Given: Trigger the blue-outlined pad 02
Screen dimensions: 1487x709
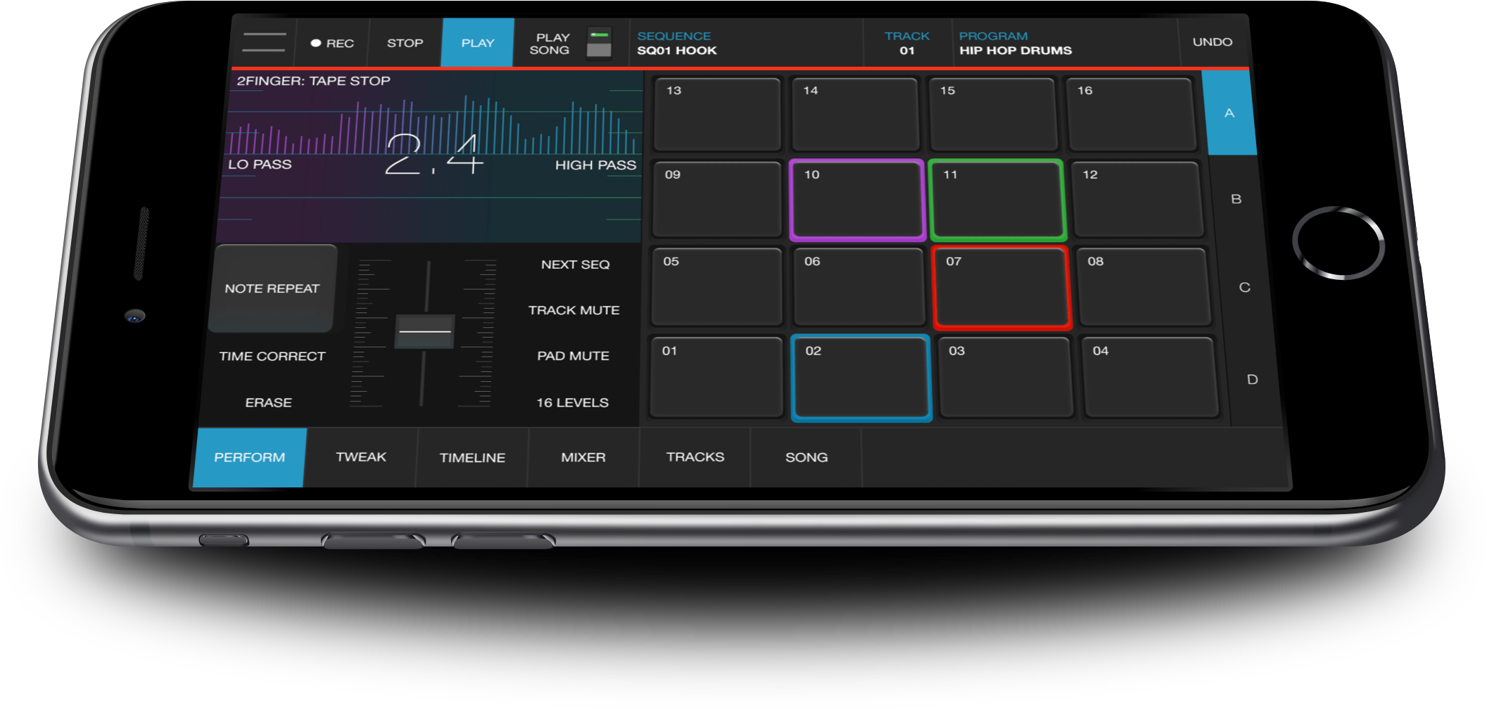Looking at the screenshot, I should click(x=861, y=378).
